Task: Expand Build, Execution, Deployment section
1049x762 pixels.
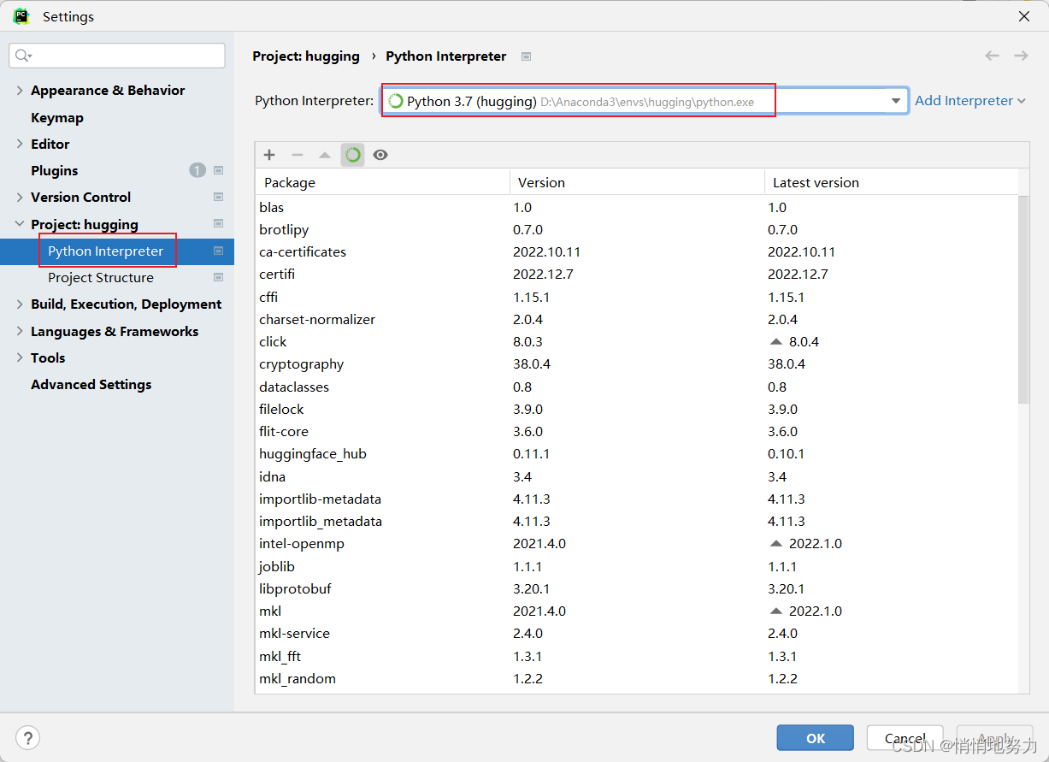Action: pyautogui.click(x=20, y=304)
